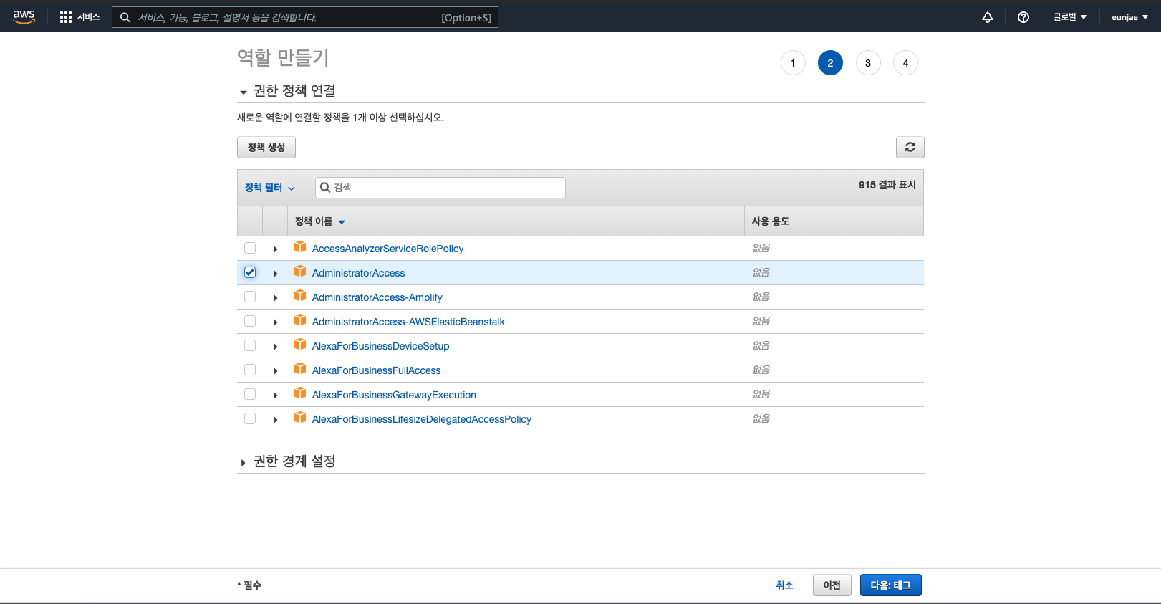The height and width of the screenshot is (604, 1161).
Task: Select the AdministratorAccess-Amplify checkbox
Action: coord(250,297)
